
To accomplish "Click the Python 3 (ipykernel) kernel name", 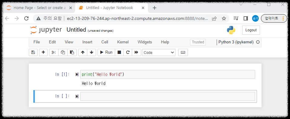I will (236, 42).
